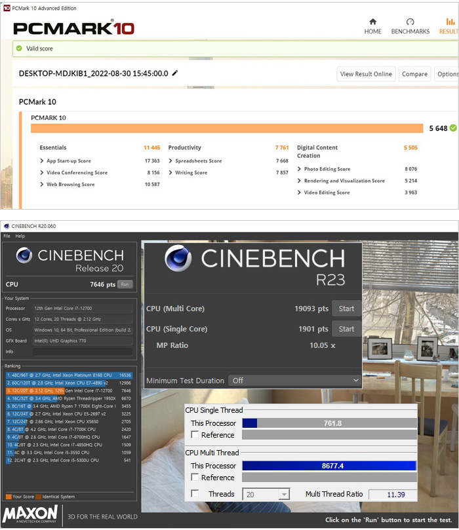Click the Info field in Your System
459x530 pixels.
point(83,352)
